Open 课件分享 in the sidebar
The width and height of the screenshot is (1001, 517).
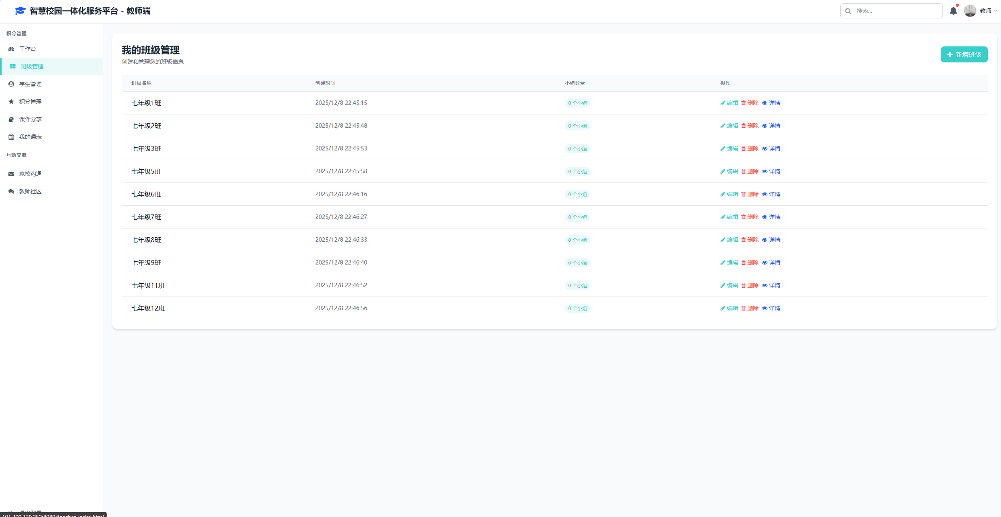tap(30, 119)
